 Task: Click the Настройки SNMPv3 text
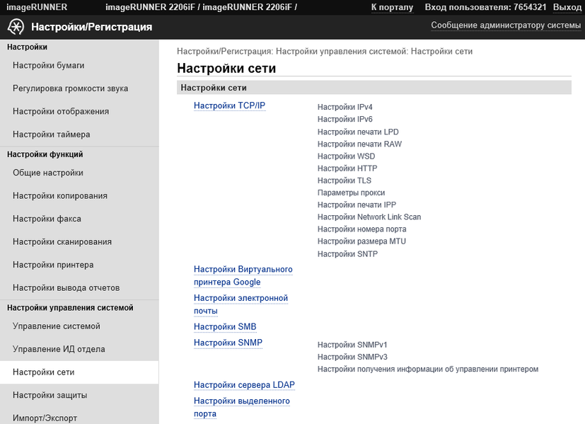352,357
